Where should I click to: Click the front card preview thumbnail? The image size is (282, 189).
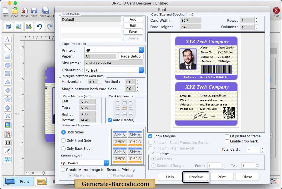tap(206, 58)
